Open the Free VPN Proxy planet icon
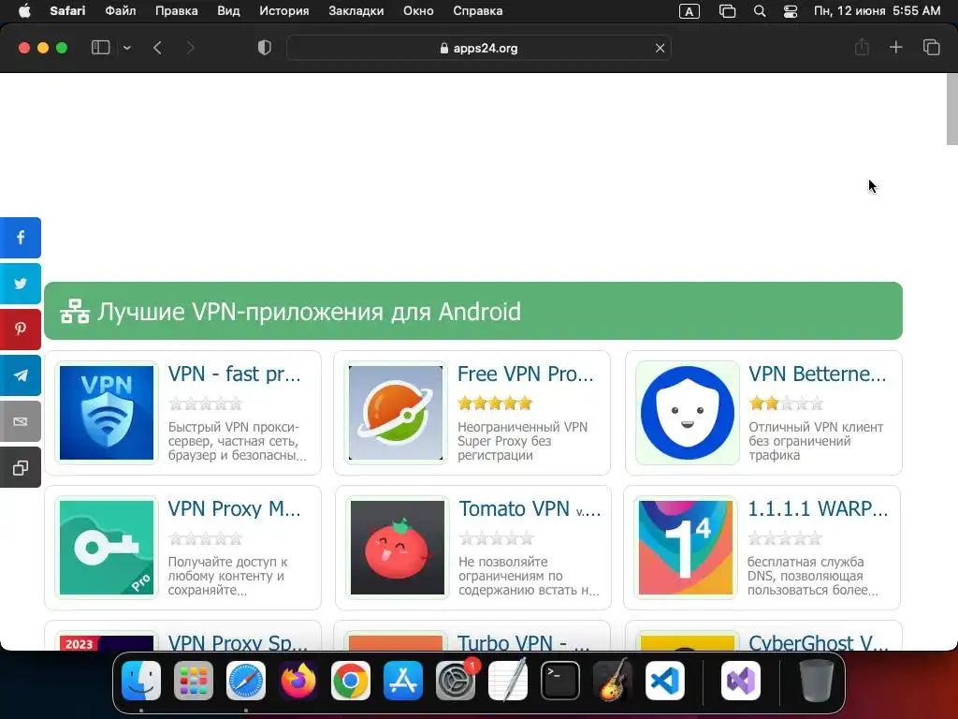The width and height of the screenshot is (958, 719). pos(396,413)
